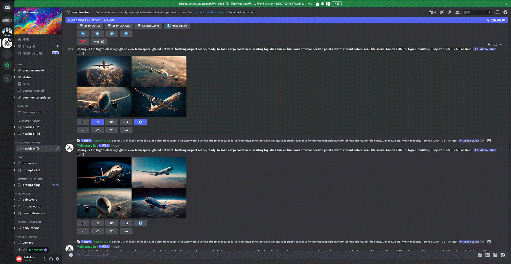Collapse the SHOWCASE channel category
Image resolution: width=511 pixels, height=264 pixels.
pyautogui.click(x=24, y=194)
